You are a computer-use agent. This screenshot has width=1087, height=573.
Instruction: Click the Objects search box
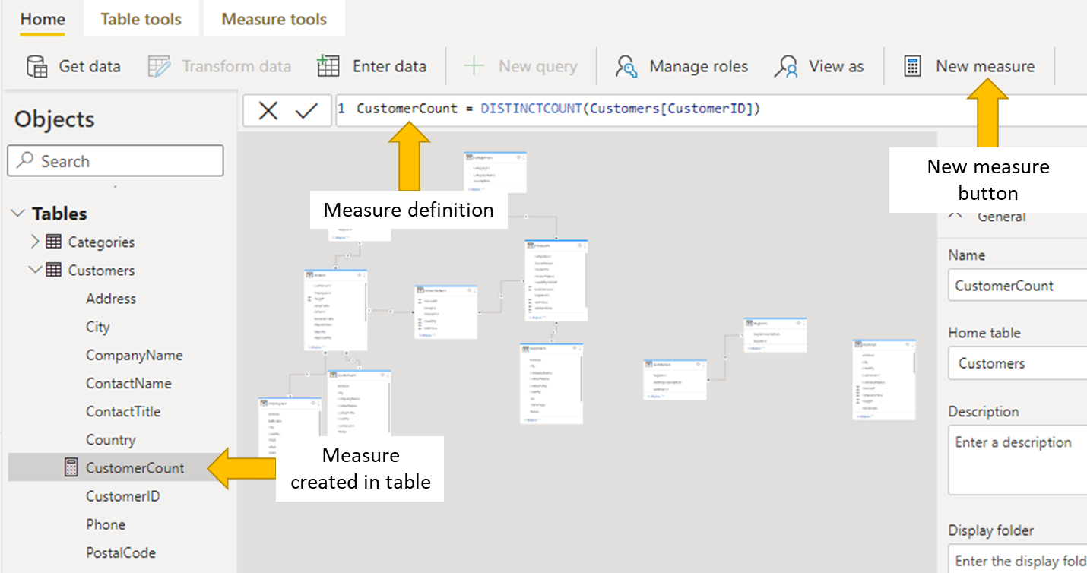click(115, 160)
